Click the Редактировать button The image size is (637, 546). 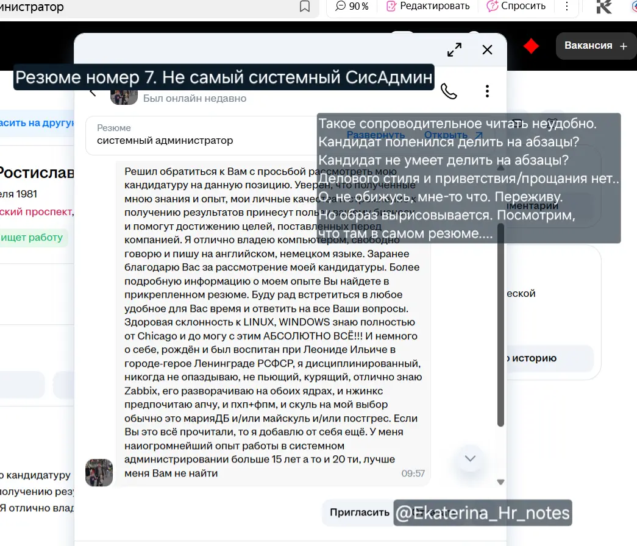(x=428, y=6)
